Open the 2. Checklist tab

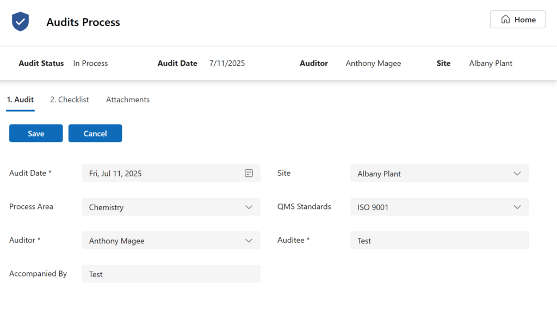point(69,100)
